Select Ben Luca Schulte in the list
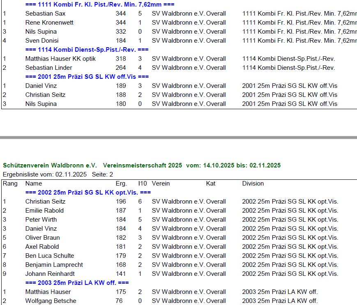Screen dimensions: 357x305 coord(50,256)
